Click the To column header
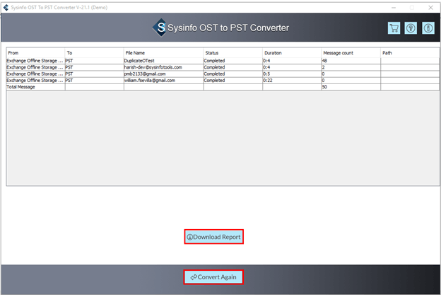441x297 pixels. pos(94,53)
